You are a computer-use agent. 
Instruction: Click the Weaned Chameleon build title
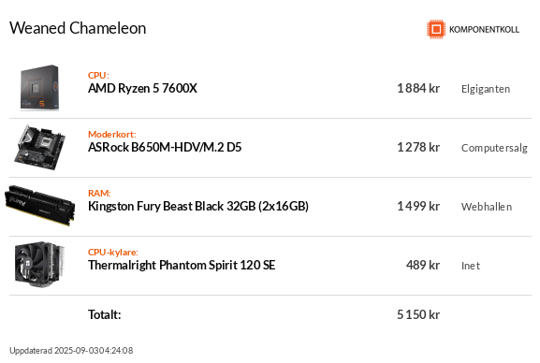click(x=78, y=28)
